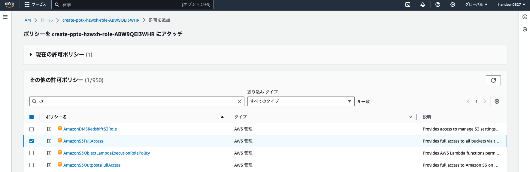Open the info panel icon on right
The image size is (530, 172).
[525, 17]
